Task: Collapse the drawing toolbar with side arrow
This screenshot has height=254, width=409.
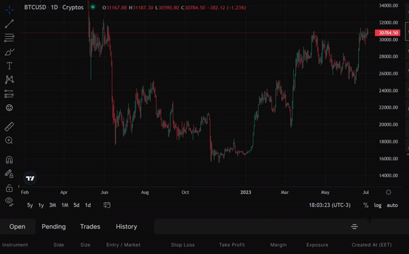Action: [x=19, y=187]
